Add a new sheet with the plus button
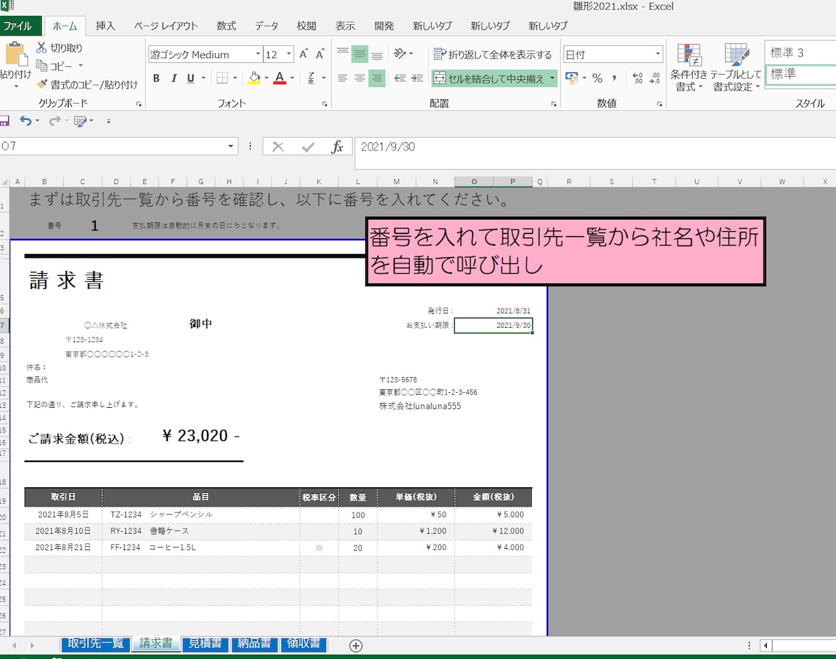Image resolution: width=836 pixels, height=659 pixels. [356, 645]
